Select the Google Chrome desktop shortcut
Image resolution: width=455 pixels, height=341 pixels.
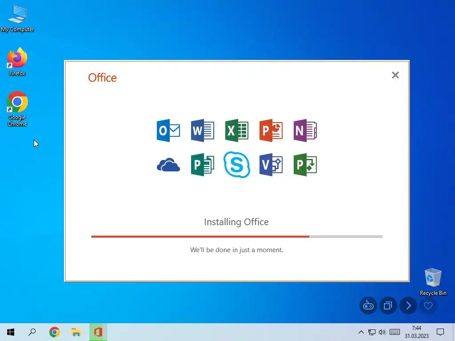click(x=17, y=109)
